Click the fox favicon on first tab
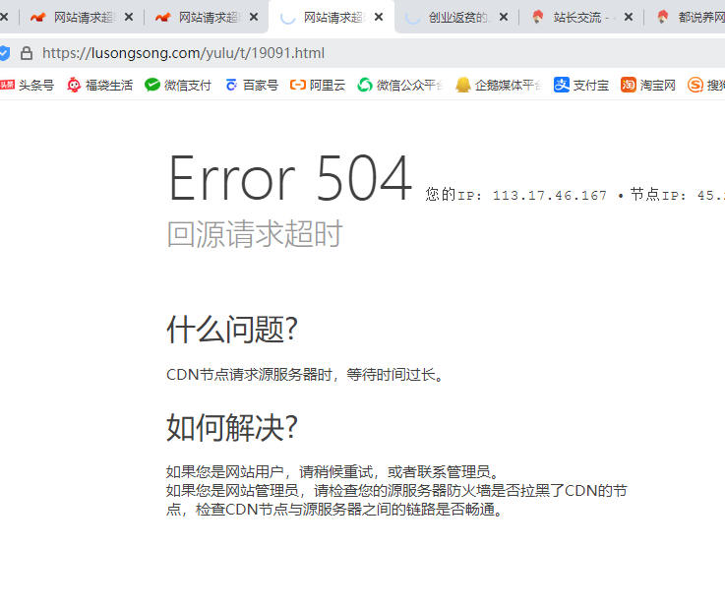The width and height of the screenshot is (725, 609). pos(38,17)
